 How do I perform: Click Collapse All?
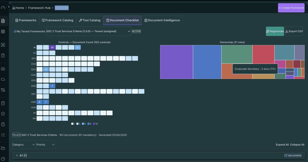point(297,145)
